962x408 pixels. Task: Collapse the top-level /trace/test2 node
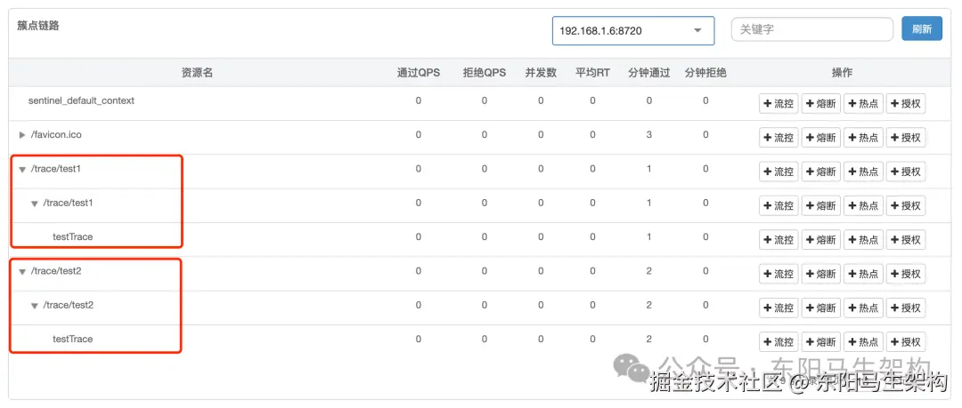pos(22,271)
